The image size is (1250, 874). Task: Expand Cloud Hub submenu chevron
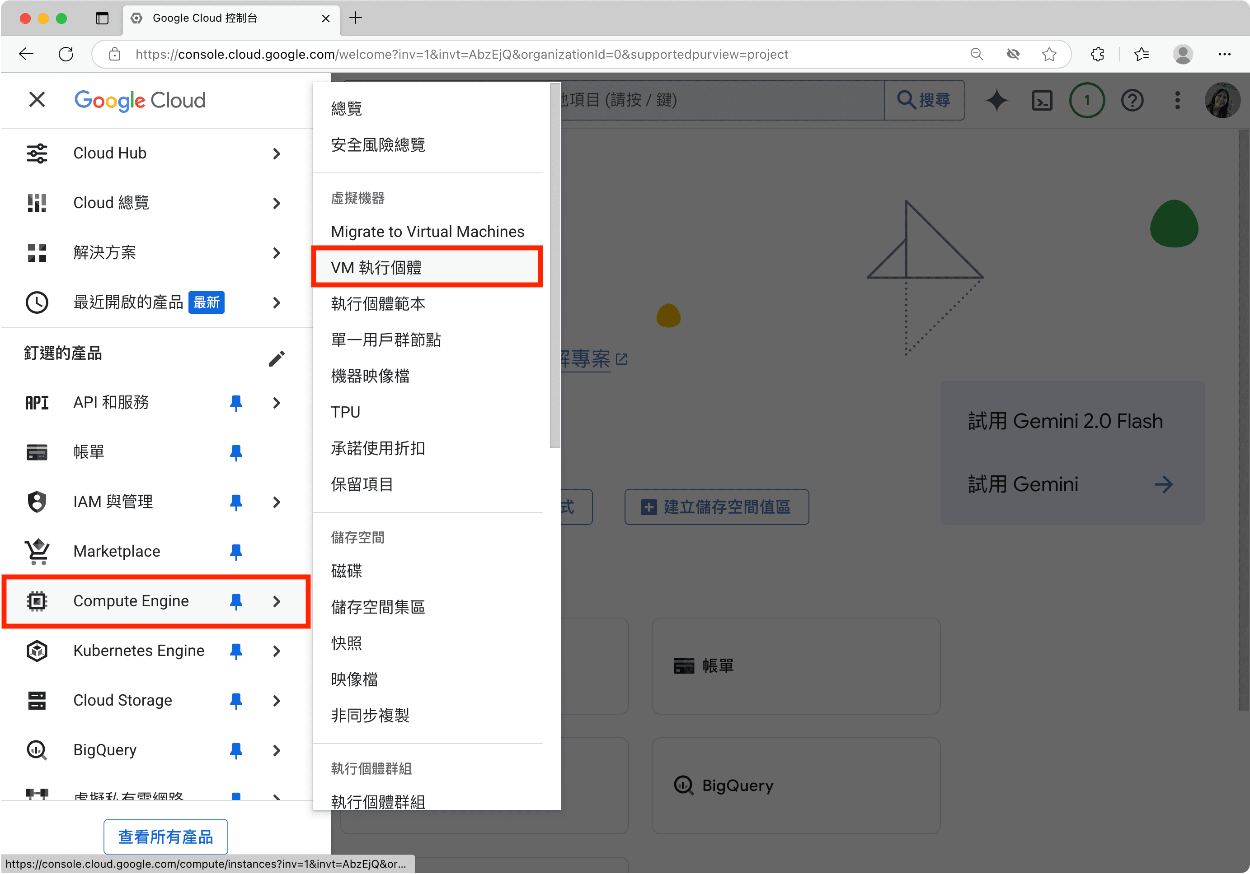point(277,154)
